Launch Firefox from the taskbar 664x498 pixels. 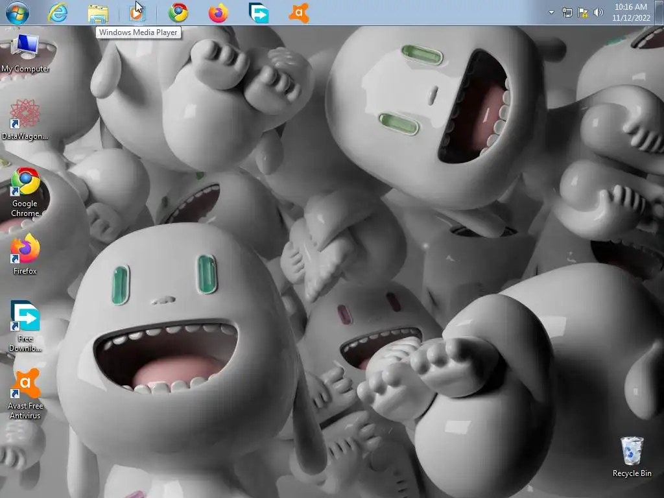218,13
